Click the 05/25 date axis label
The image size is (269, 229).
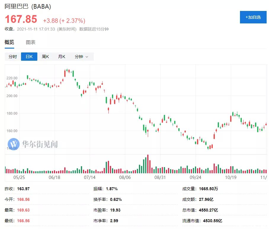click(19, 177)
